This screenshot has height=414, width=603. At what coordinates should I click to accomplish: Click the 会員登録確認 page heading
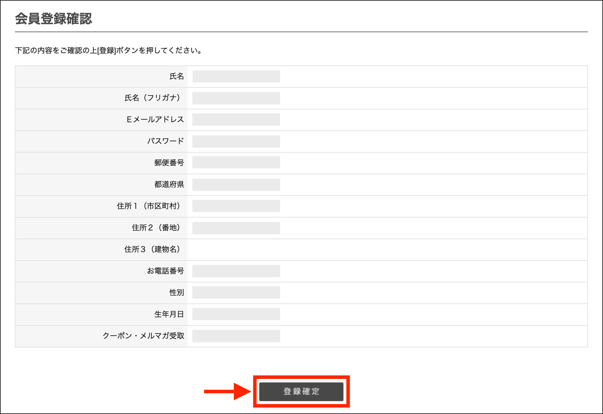(53, 19)
